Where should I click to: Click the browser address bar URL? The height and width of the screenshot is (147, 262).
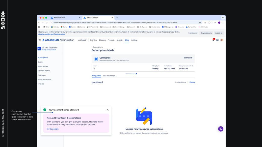point(115,22)
